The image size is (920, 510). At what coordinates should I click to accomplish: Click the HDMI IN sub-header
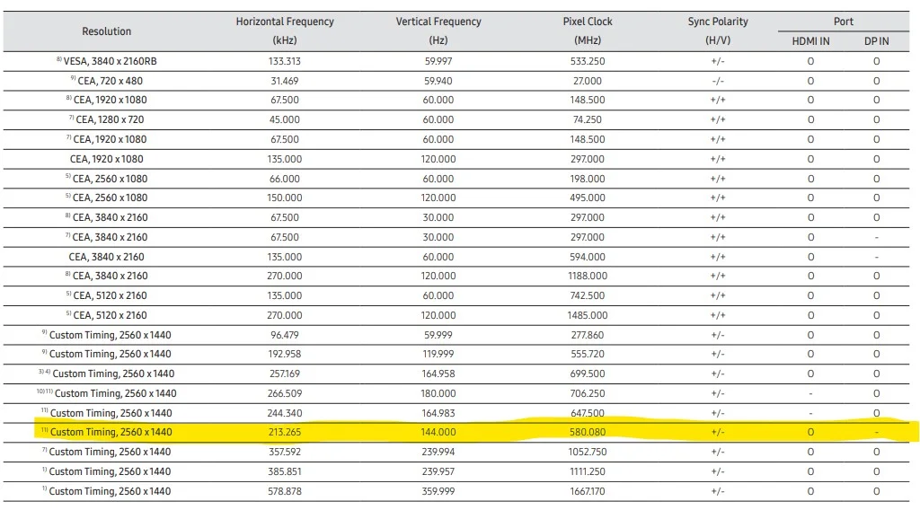click(x=810, y=41)
